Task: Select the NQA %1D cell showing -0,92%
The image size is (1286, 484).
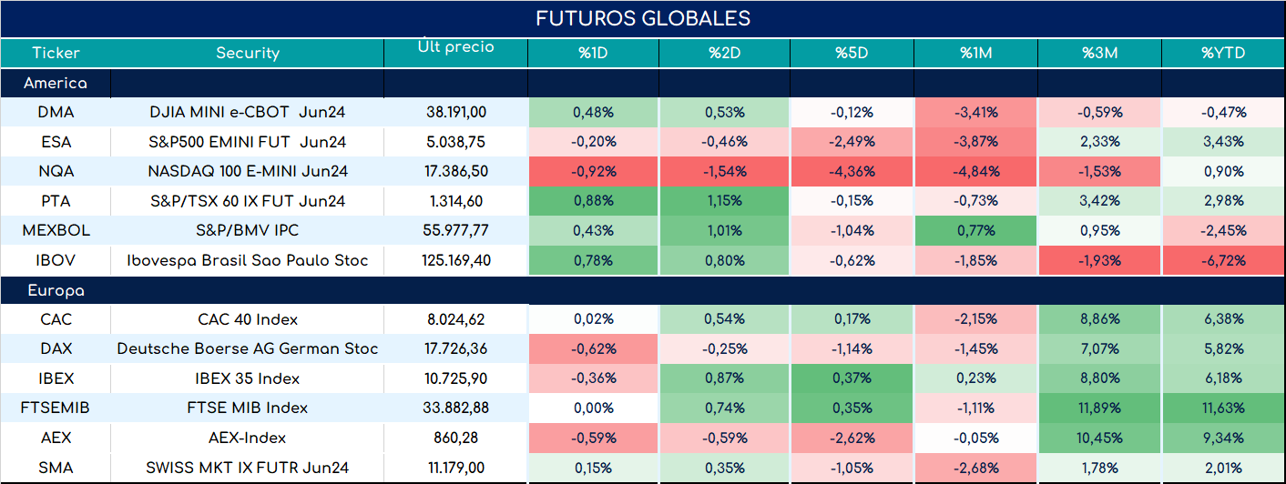Action: coord(593,171)
